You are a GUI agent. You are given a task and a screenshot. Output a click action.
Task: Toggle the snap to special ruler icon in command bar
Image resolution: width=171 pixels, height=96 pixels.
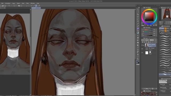pos(34,6)
